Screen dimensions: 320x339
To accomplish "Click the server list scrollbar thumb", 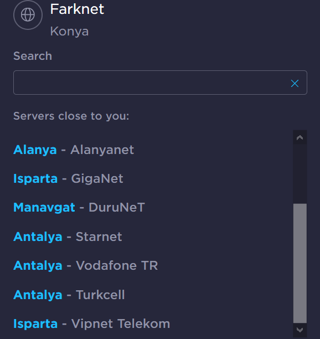I will [300, 263].
